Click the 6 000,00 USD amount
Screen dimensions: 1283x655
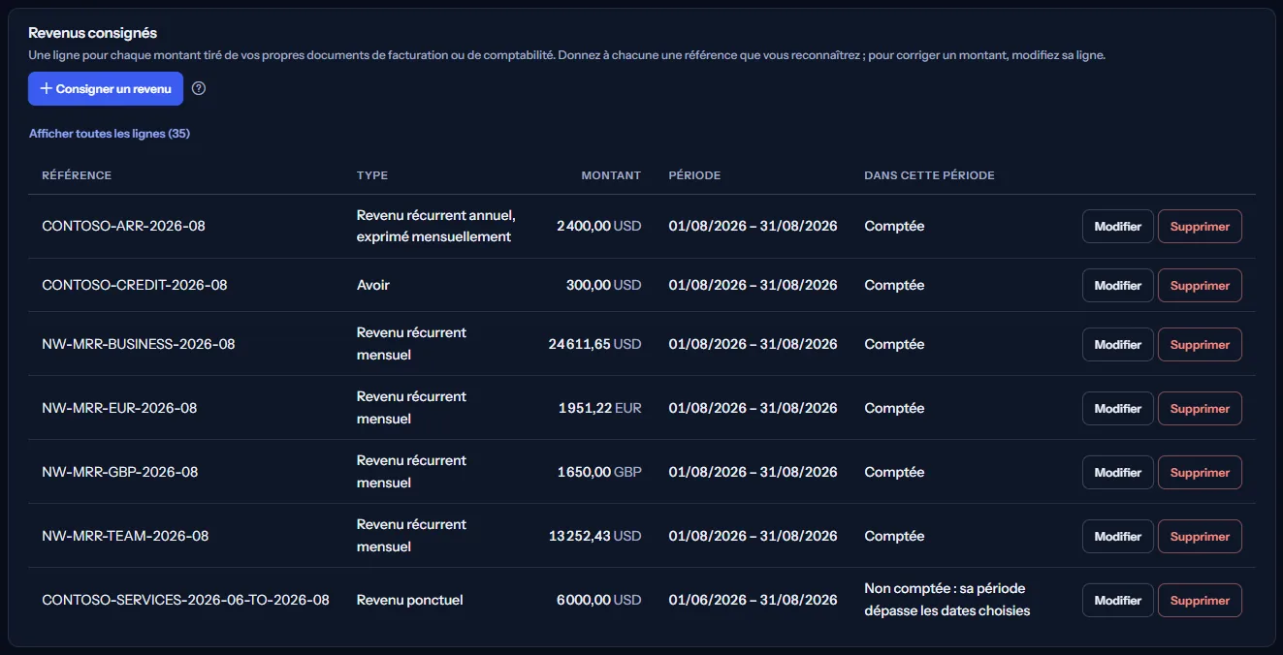pos(599,600)
